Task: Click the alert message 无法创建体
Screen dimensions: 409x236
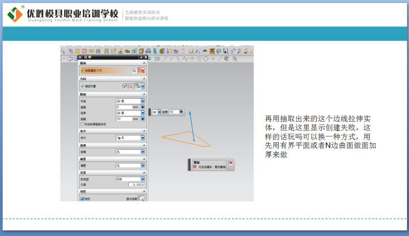Action: 212,167
